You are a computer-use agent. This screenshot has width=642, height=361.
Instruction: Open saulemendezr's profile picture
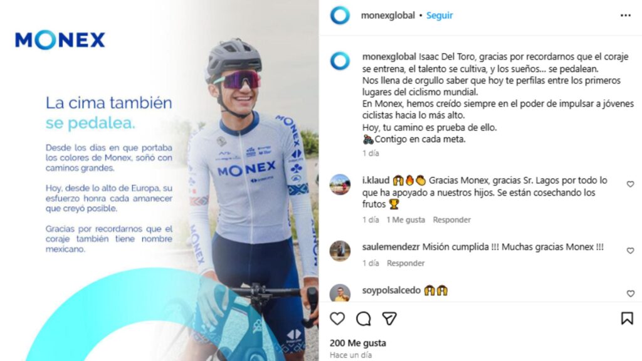pyautogui.click(x=340, y=251)
